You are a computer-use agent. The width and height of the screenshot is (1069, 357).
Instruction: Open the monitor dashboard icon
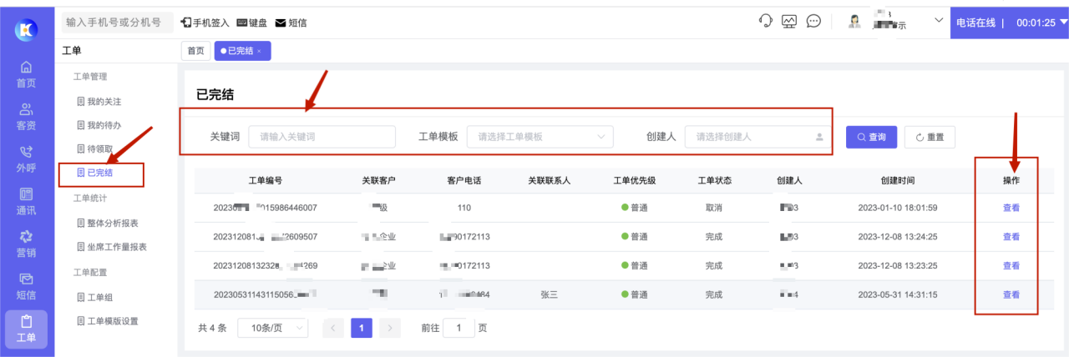pyautogui.click(x=789, y=22)
